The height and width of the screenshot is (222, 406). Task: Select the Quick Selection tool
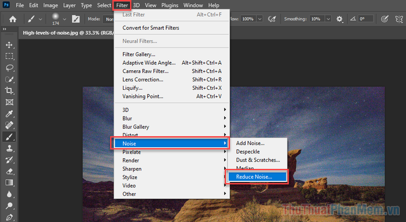point(9,79)
